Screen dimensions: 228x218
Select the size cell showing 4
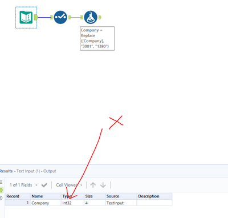pyautogui.click(x=95, y=203)
